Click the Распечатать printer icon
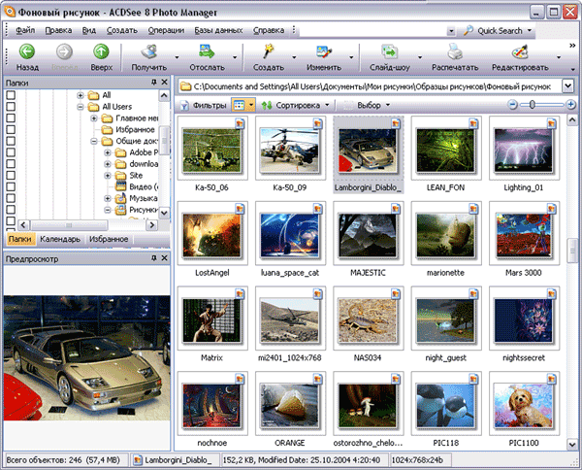The height and width of the screenshot is (470, 582). click(455, 51)
